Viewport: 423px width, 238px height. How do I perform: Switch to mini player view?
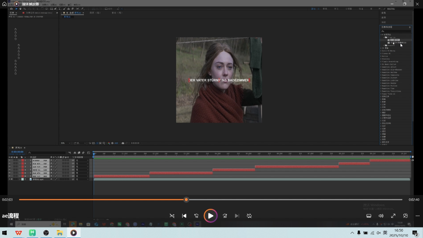coord(405,216)
